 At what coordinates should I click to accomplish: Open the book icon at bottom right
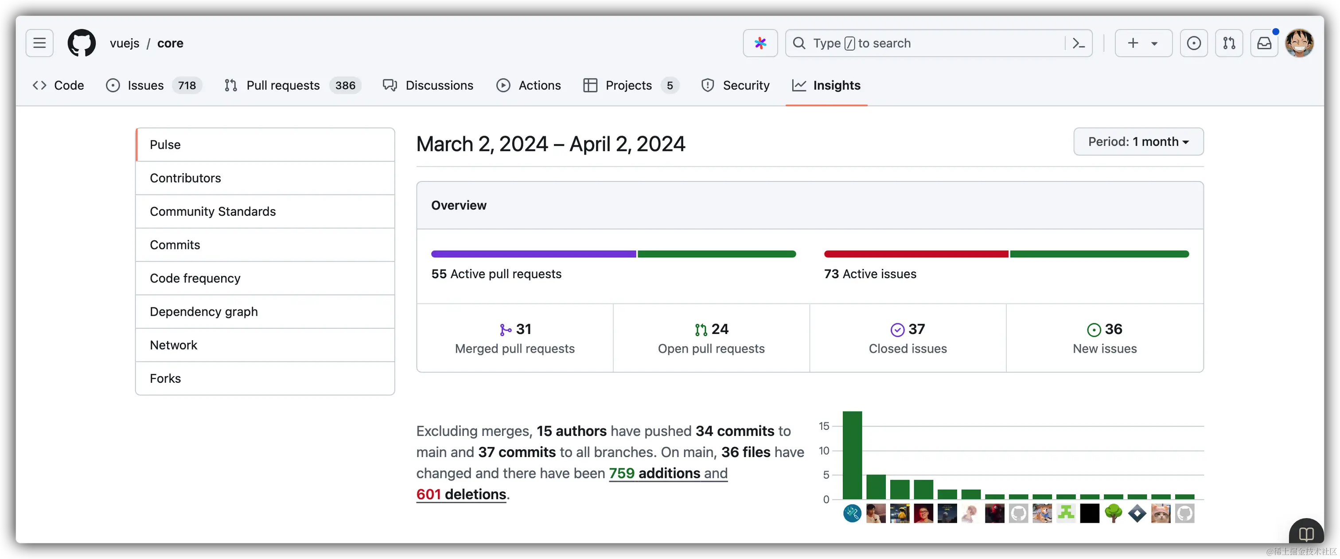[x=1306, y=534]
